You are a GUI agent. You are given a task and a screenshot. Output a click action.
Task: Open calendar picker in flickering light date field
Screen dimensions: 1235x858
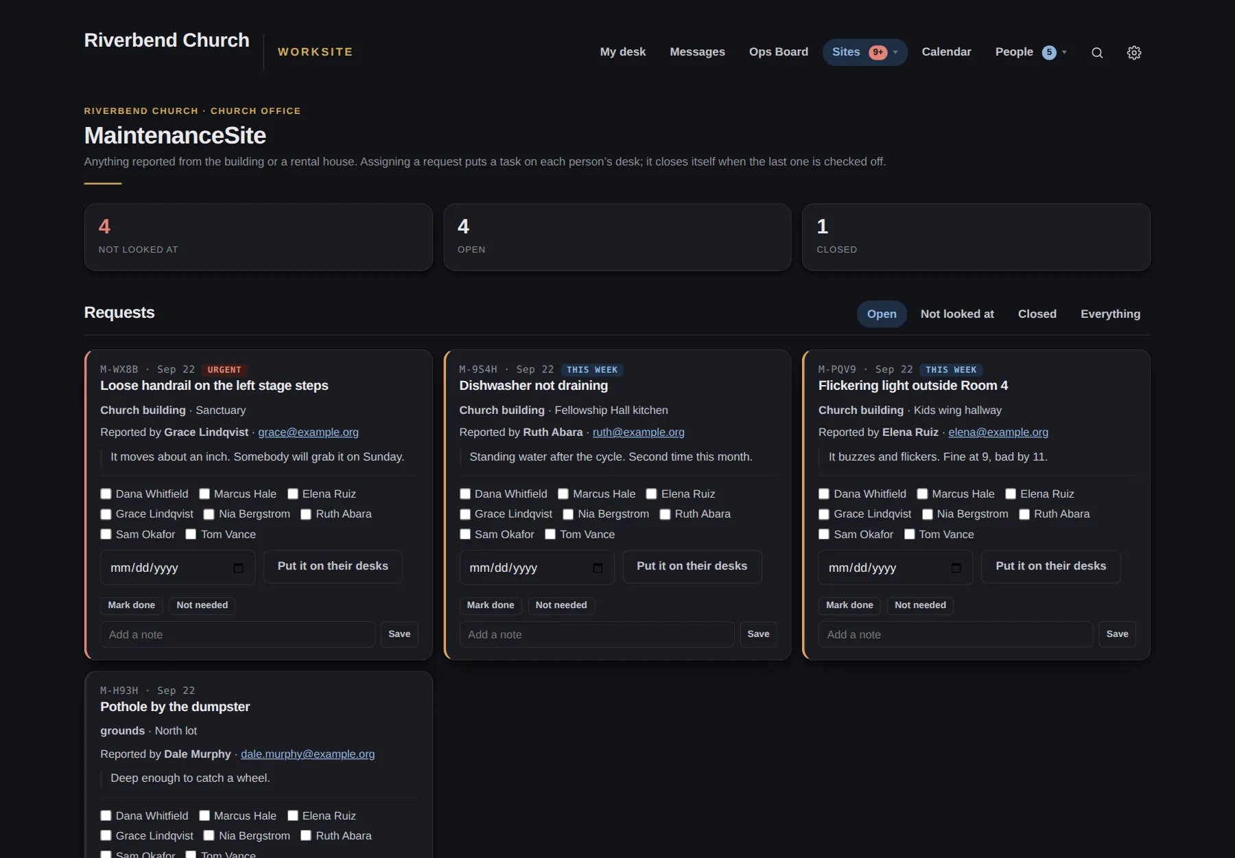coord(956,568)
